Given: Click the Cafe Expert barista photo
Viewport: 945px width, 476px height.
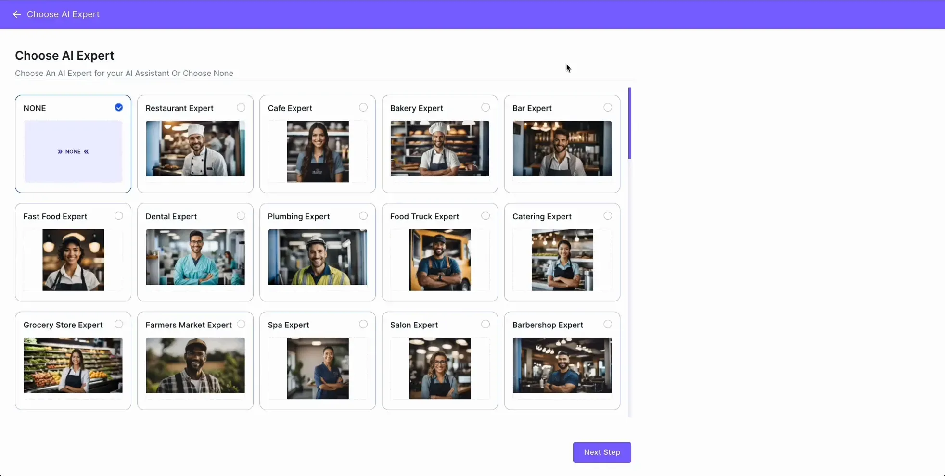Looking at the screenshot, I should point(318,151).
